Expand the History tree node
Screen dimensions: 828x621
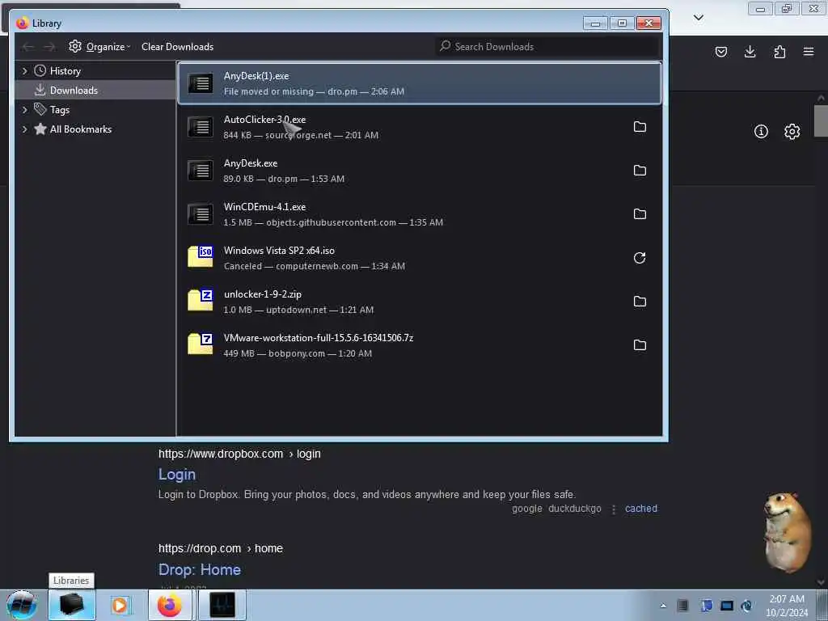click(24, 70)
